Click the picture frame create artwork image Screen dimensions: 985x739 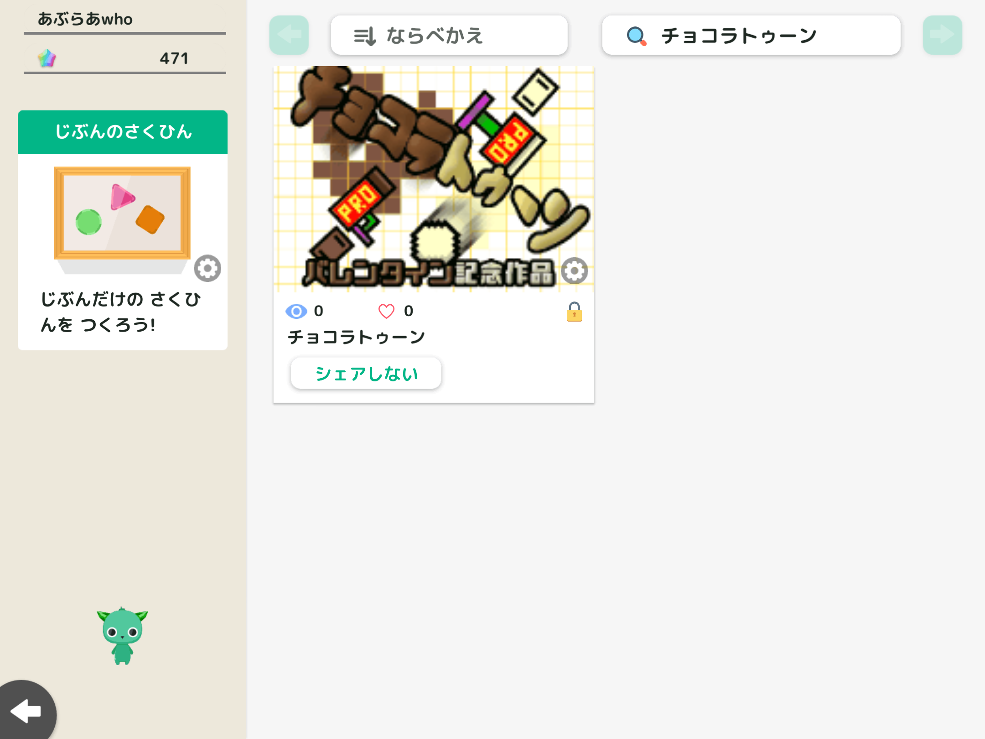[122, 219]
